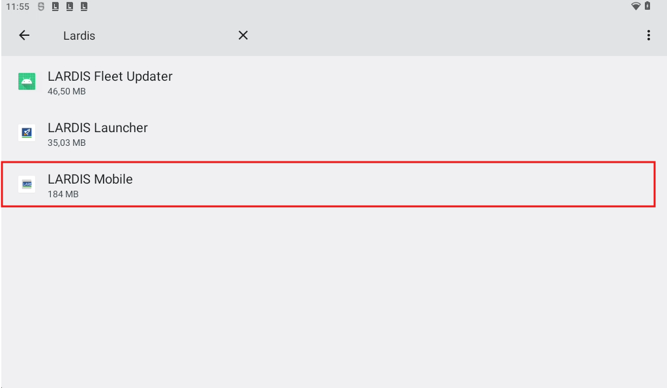Screen dimensions: 667x388
Task: Click the LARDIS Fleet Updater app icon
Action: tap(27, 82)
